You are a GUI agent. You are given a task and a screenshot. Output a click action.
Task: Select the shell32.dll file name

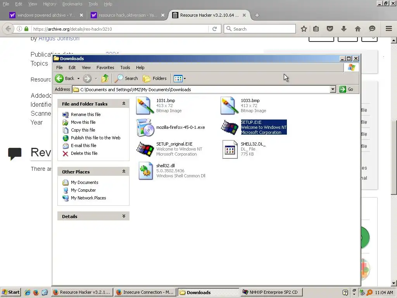click(165, 166)
